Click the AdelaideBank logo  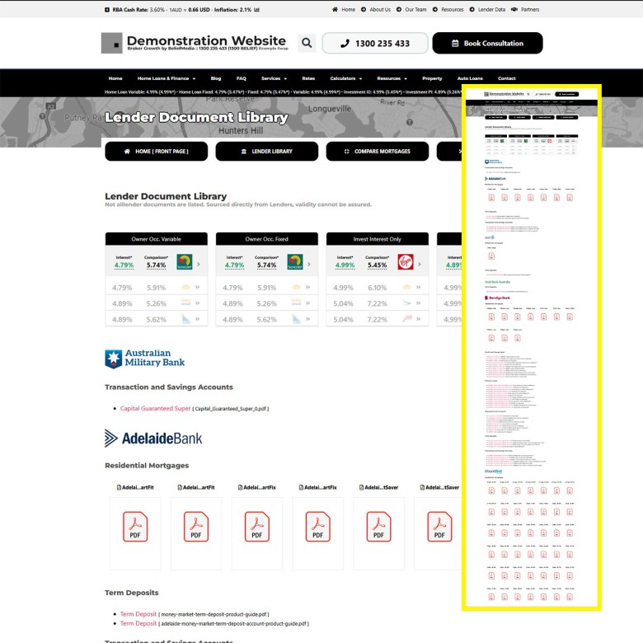point(153,439)
